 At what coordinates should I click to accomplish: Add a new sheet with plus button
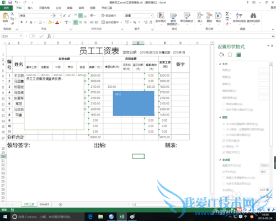pyautogui.click(x=60, y=204)
